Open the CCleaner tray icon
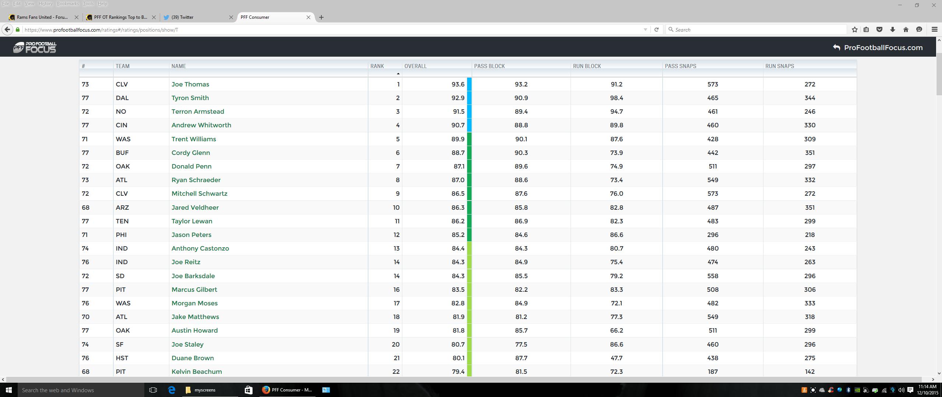Viewport: 942px width, 397px height. click(x=831, y=390)
